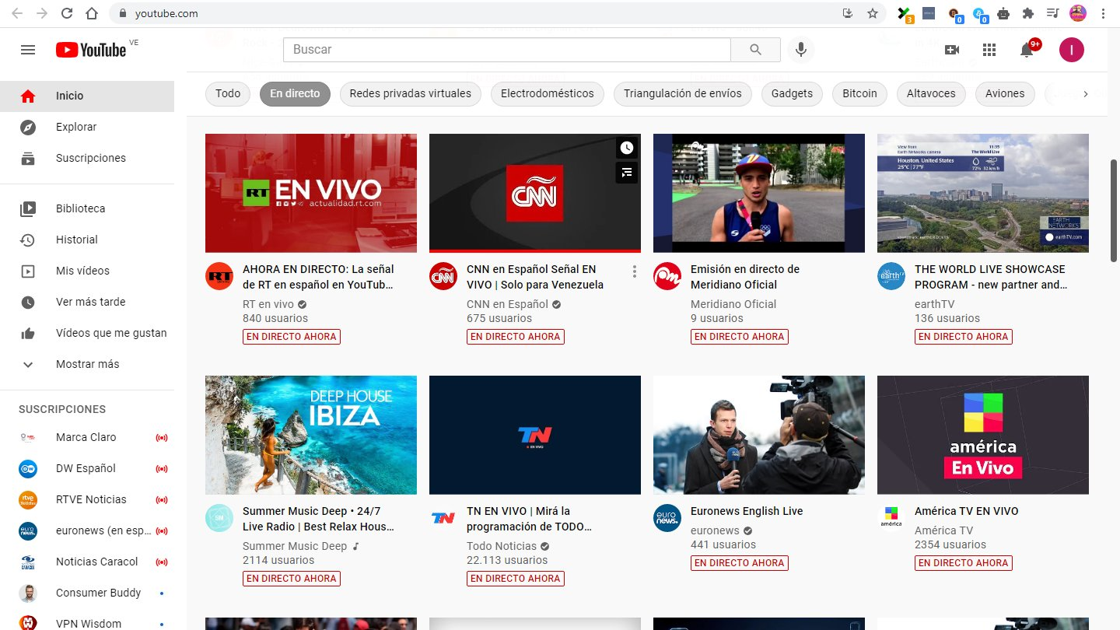Select the Triangulación de envíos chip
Image resolution: width=1120 pixels, height=630 pixels.
[683, 94]
